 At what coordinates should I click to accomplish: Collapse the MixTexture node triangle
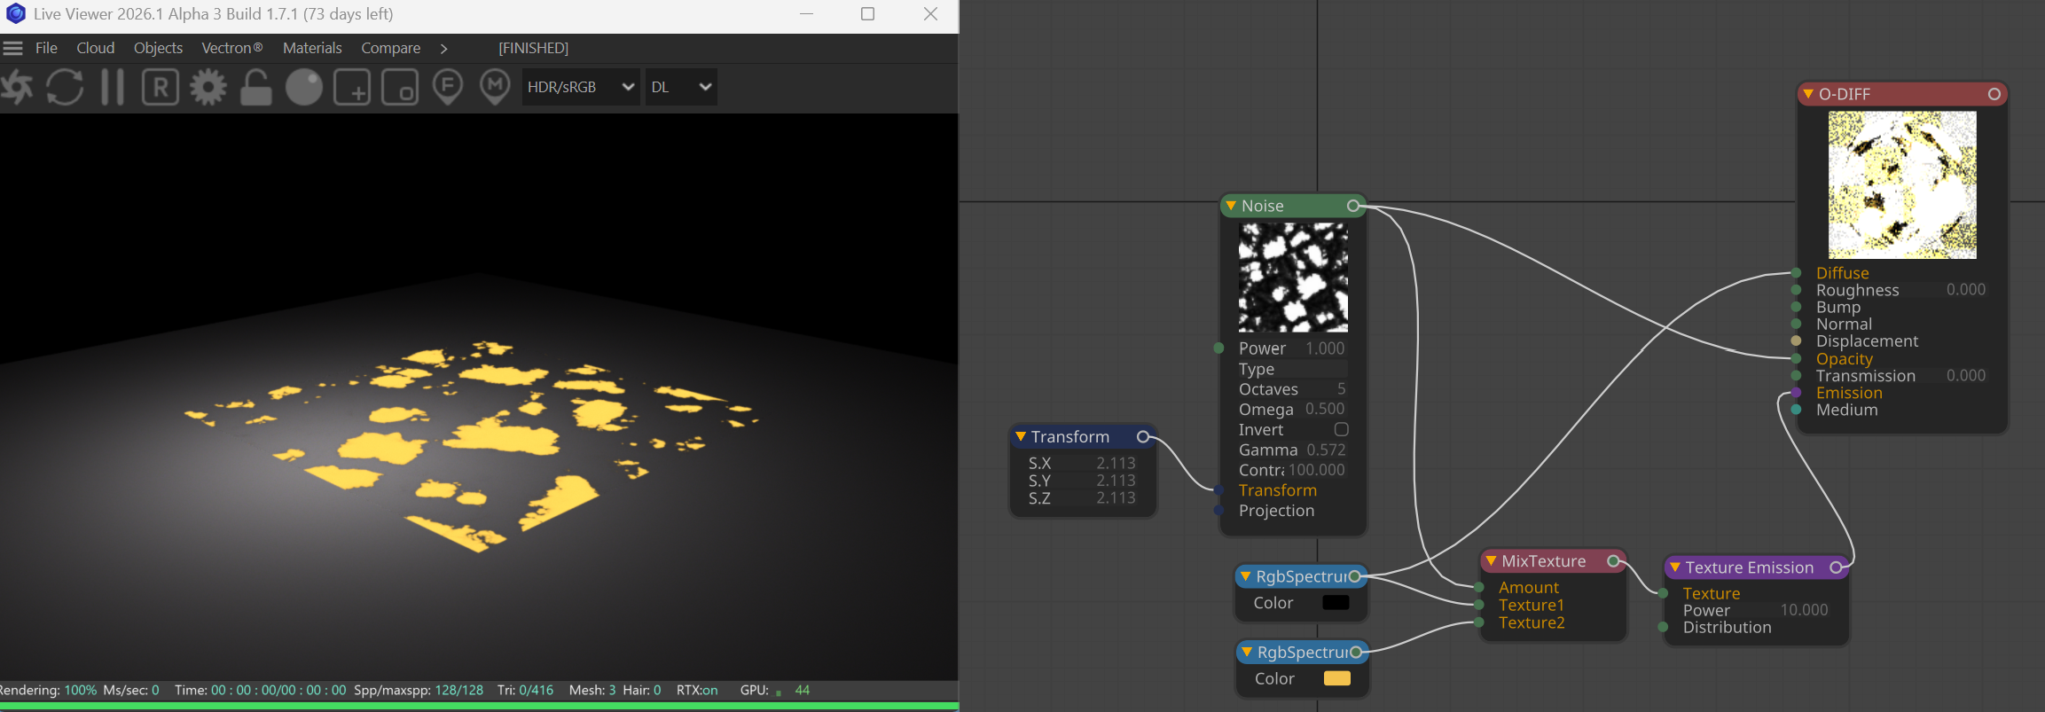pos(1491,561)
